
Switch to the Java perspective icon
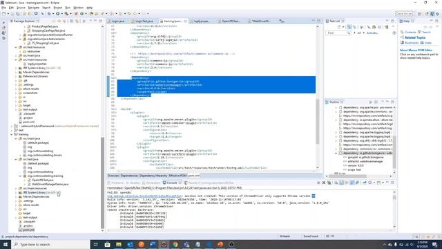coord(432,14)
